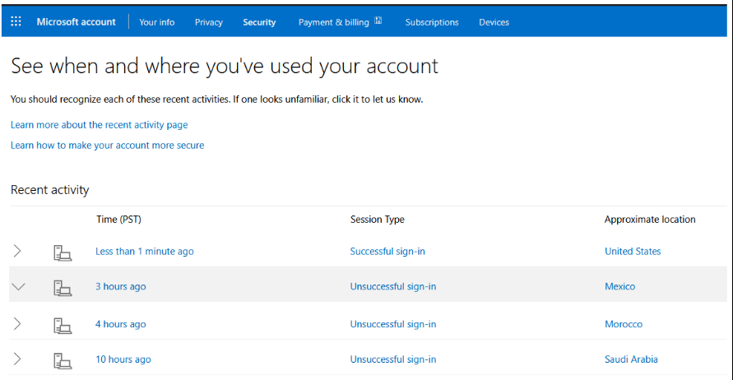733x380 pixels.
Task: Open the app launcher waffle icon
Action: coord(16,21)
